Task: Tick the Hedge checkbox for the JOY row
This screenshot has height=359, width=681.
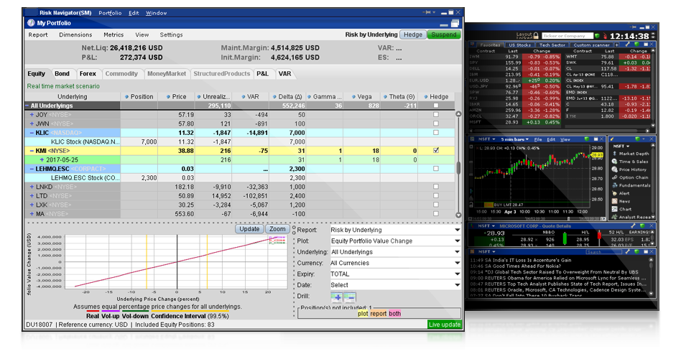Action: click(x=436, y=115)
